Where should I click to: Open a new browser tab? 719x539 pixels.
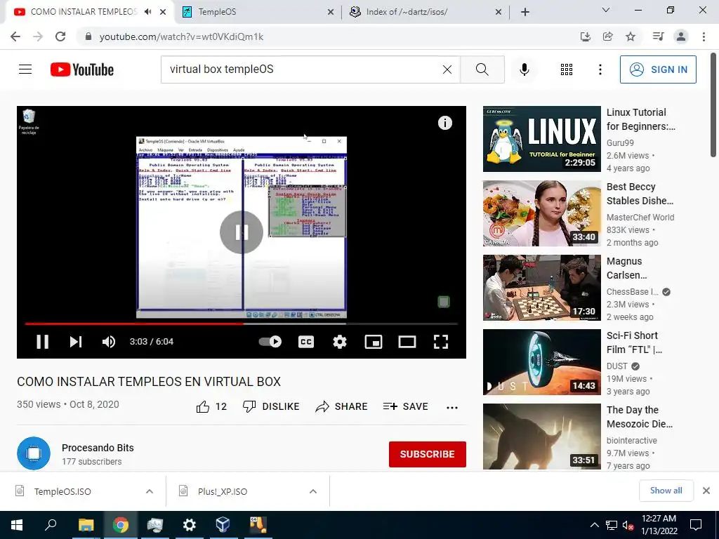coord(525,12)
